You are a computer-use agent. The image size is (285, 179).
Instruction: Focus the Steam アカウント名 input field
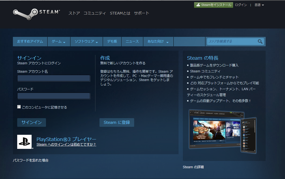[54, 78]
